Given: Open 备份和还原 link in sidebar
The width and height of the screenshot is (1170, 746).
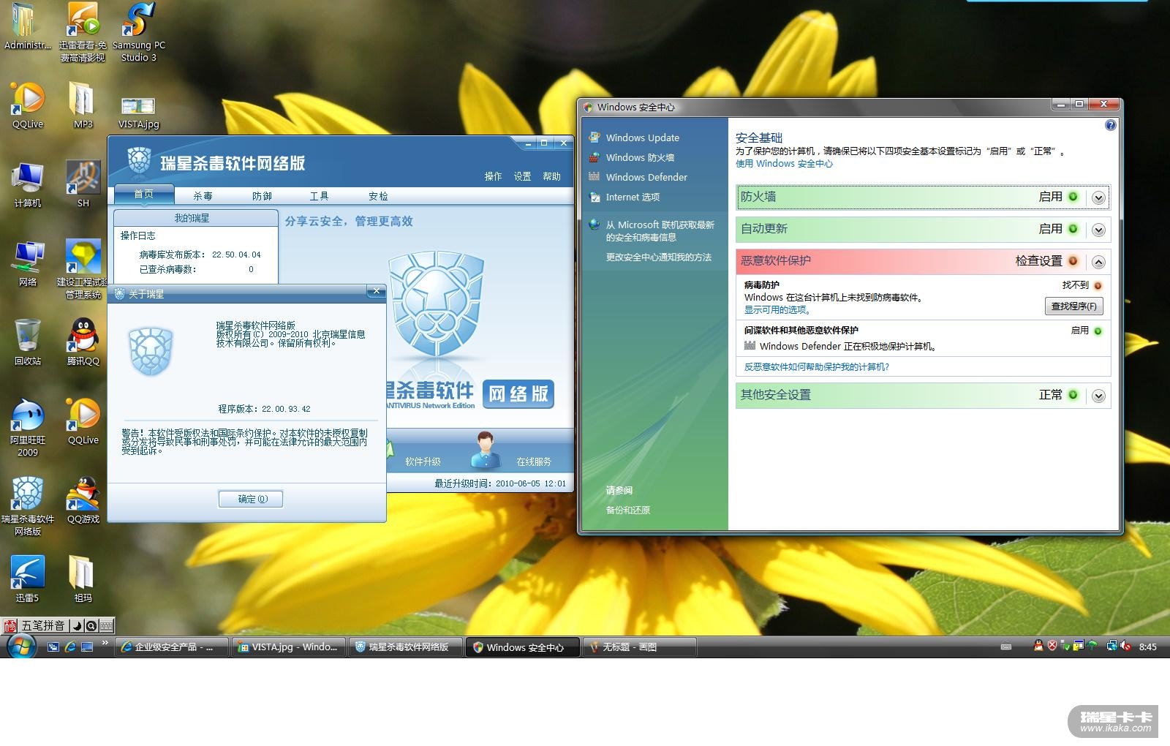Looking at the screenshot, I should (627, 510).
